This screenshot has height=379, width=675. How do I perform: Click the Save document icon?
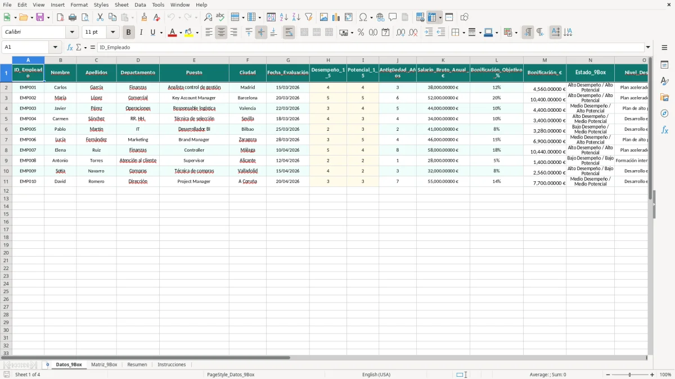tap(40, 17)
